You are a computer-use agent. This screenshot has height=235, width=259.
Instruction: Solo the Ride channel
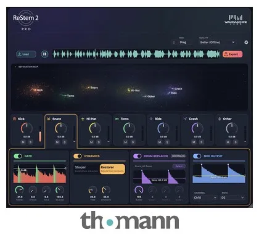[x=167, y=142]
